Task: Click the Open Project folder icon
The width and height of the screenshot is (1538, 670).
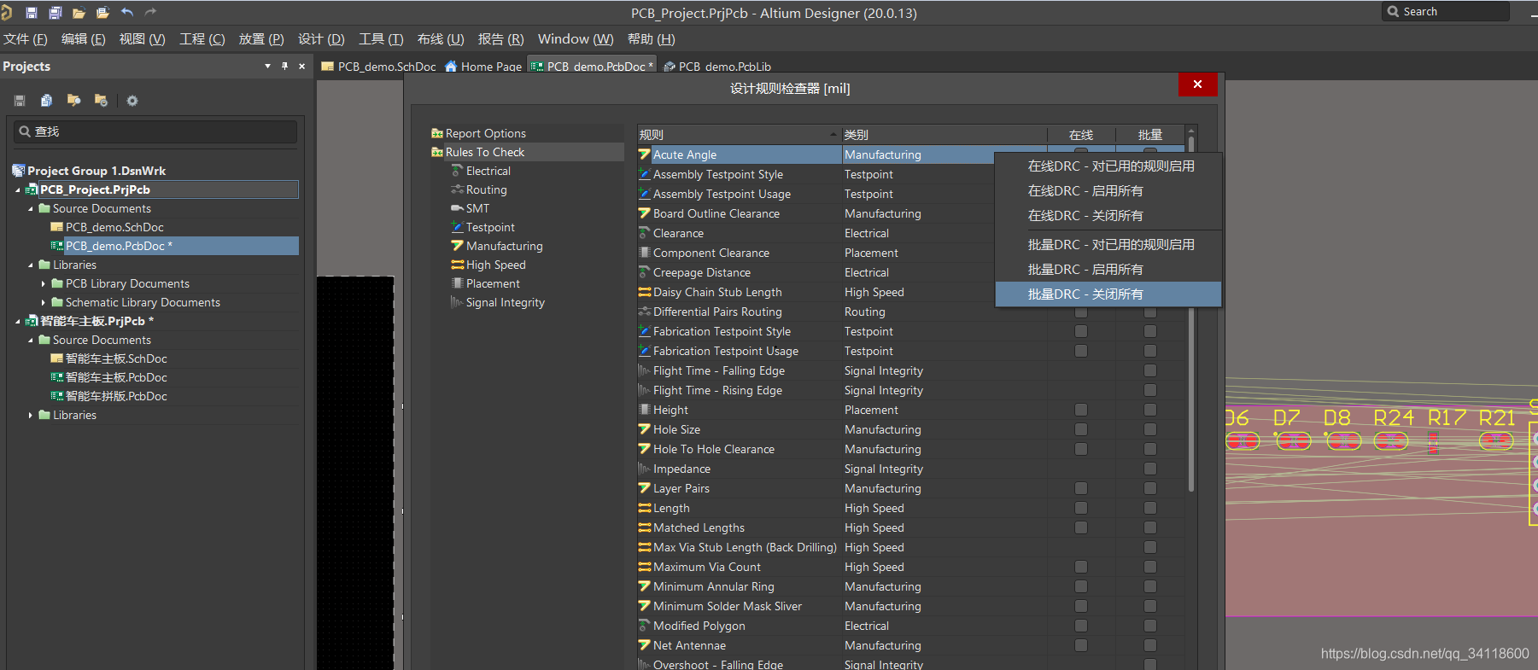Action: [103, 13]
